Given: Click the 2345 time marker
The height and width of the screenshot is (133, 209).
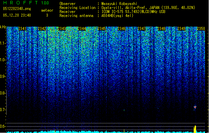Looking at the screenshot, I should [x=102, y=29].
